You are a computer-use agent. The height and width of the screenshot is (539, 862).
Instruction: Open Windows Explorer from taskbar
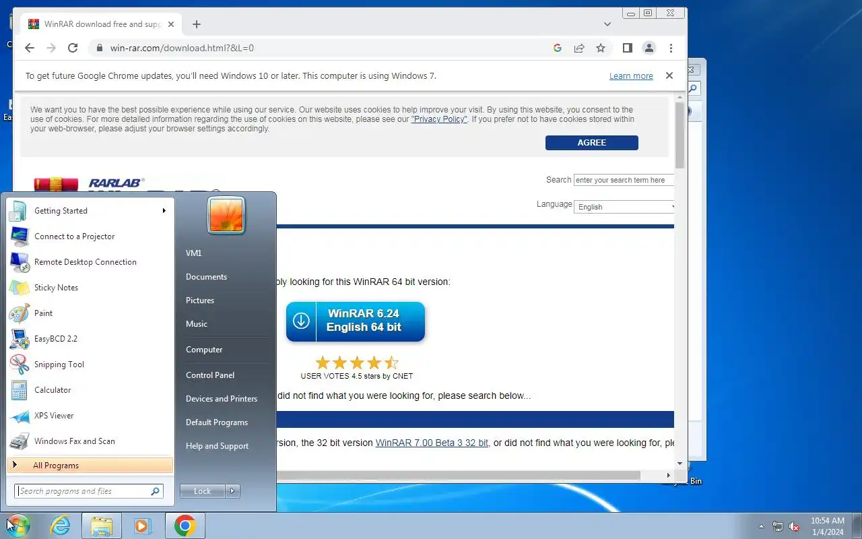[102, 526]
